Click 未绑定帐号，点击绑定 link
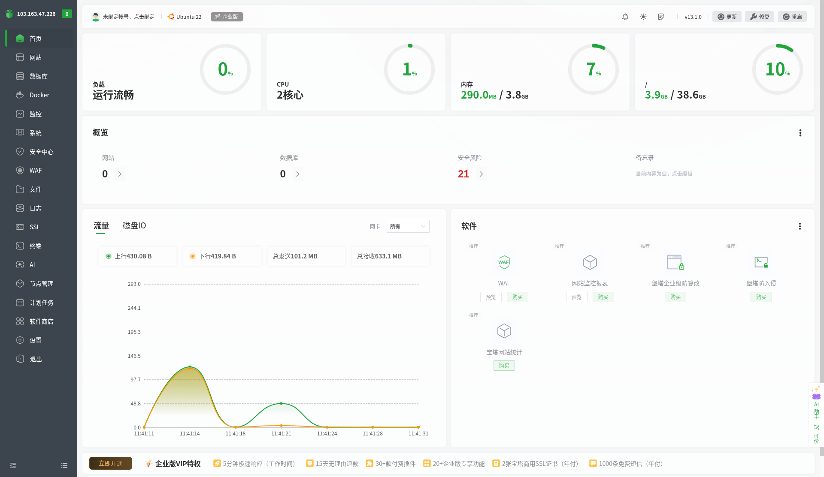This screenshot has width=824, height=477. (128, 17)
